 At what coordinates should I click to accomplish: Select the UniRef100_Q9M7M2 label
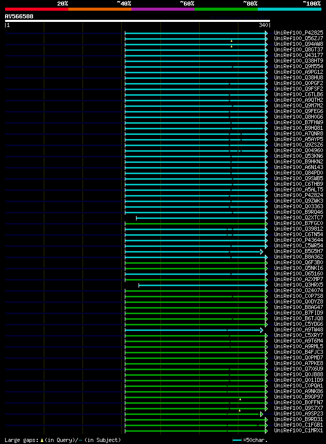pos(298,105)
